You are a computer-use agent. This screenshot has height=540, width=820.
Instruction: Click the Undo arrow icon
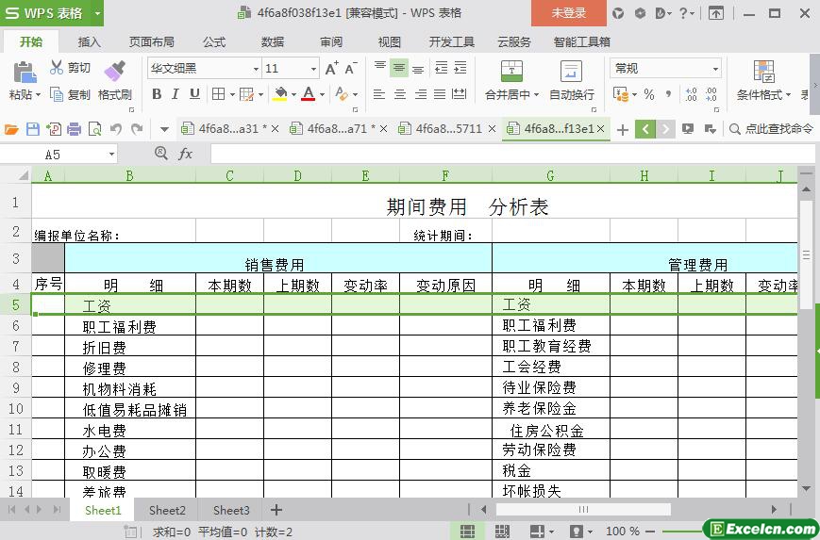[x=115, y=129]
